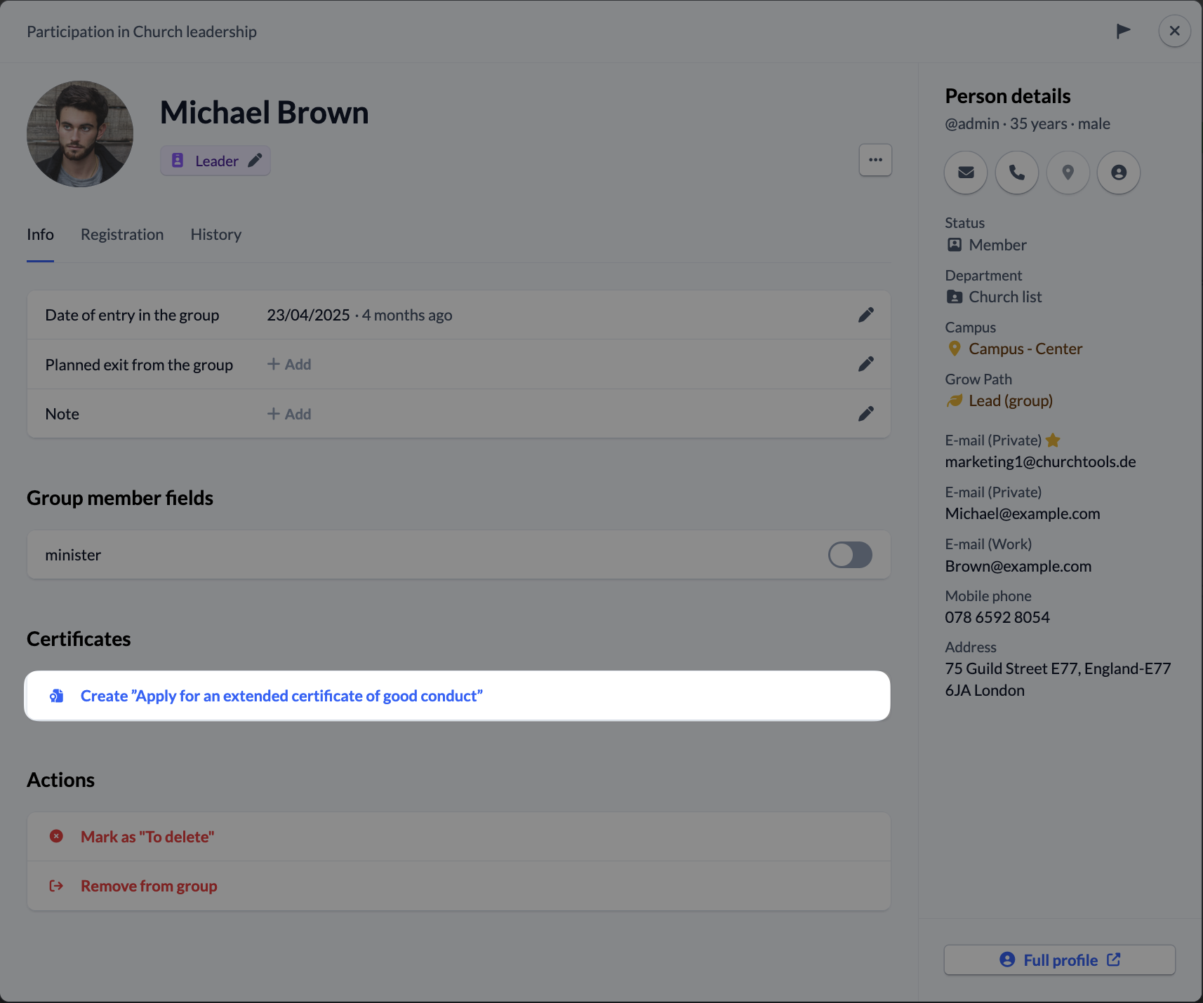Screen dimensions: 1203x1003
Task: Edit the date of entry pencil icon
Action: [x=866, y=315]
